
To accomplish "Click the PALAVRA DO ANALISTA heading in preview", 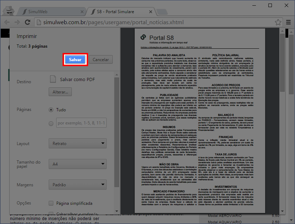I will [169, 55].
